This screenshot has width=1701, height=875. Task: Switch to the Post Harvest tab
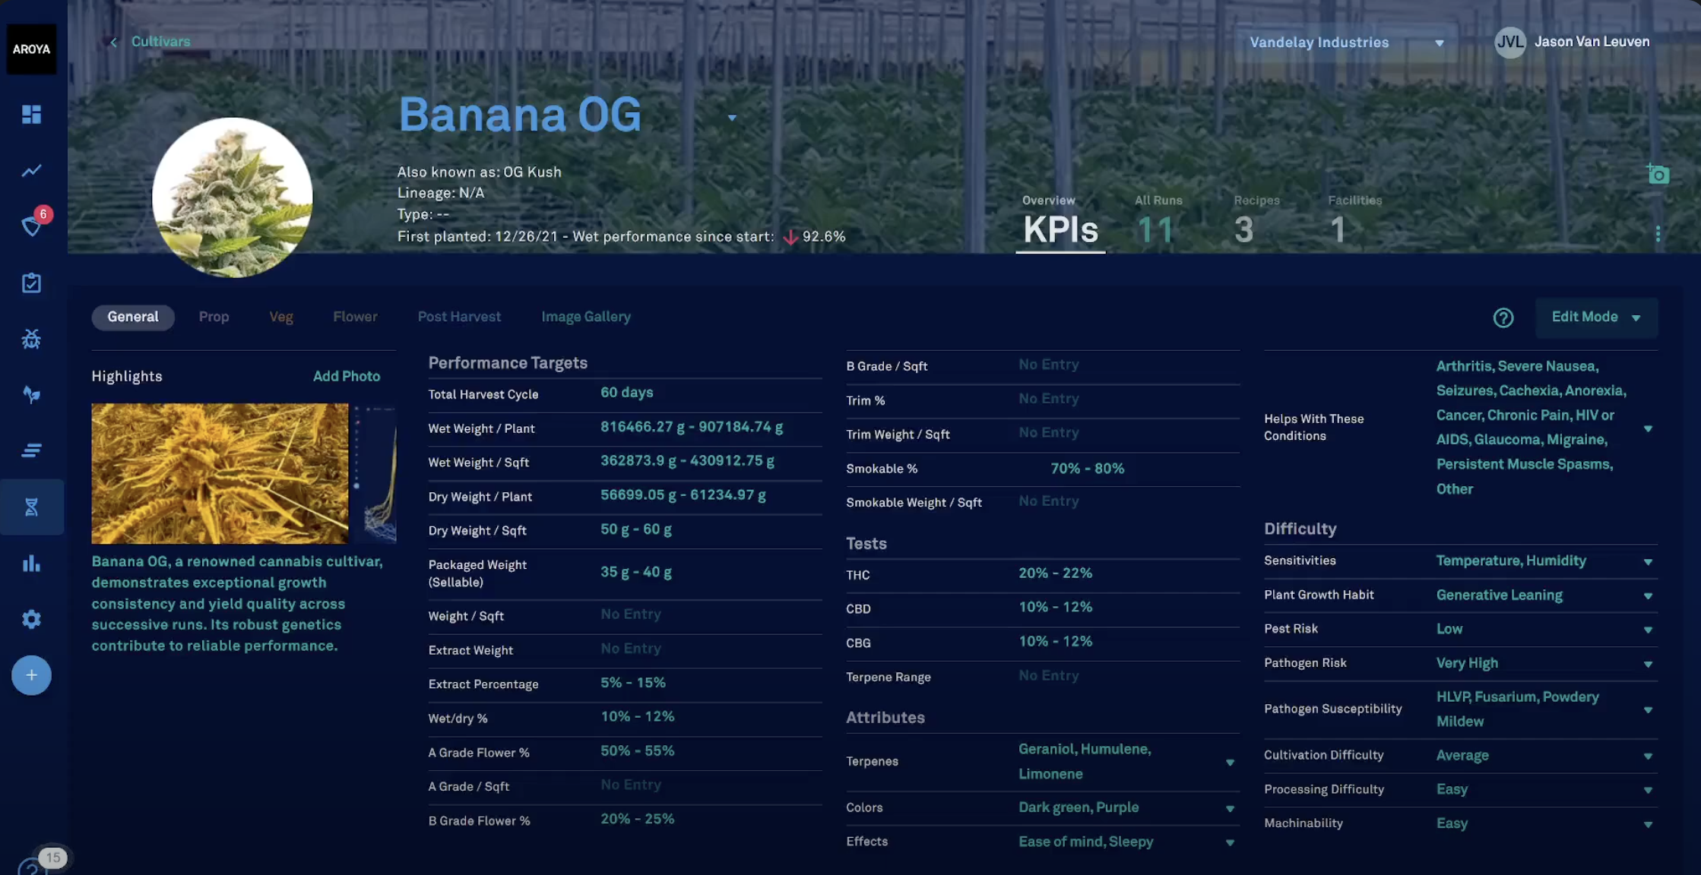click(x=459, y=317)
